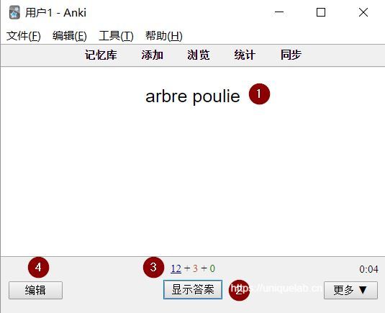
Task: Click the review card count '0'
Action: pos(212,268)
